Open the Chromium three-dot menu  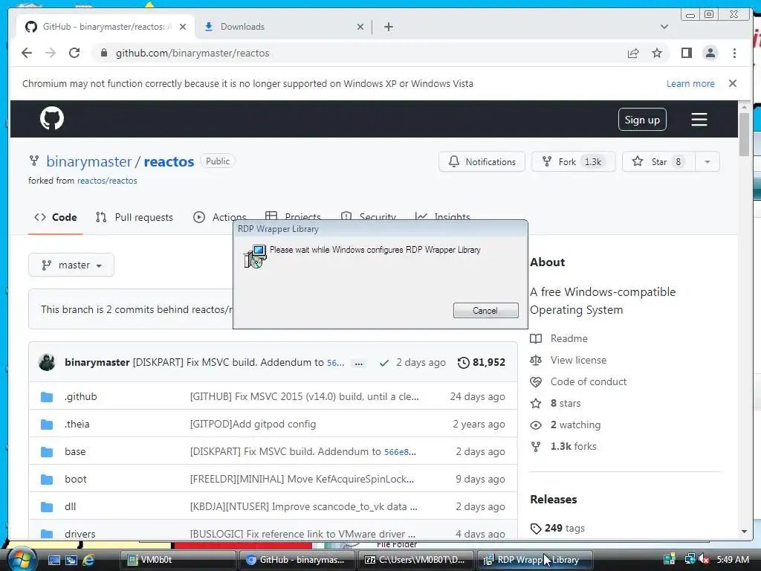click(x=734, y=53)
